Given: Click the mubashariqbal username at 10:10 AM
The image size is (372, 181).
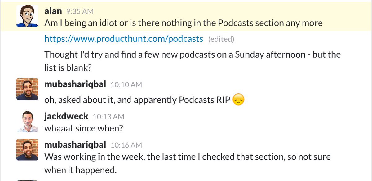Looking at the screenshot, I should click(x=75, y=84).
